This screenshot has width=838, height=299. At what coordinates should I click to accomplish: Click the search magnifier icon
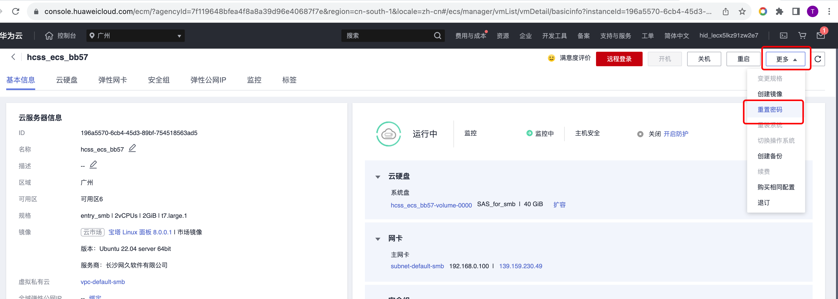coord(438,35)
